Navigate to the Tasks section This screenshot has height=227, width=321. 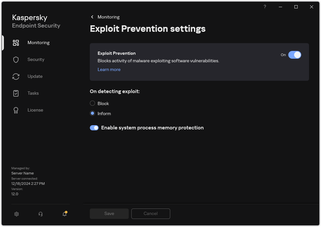[33, 93]
